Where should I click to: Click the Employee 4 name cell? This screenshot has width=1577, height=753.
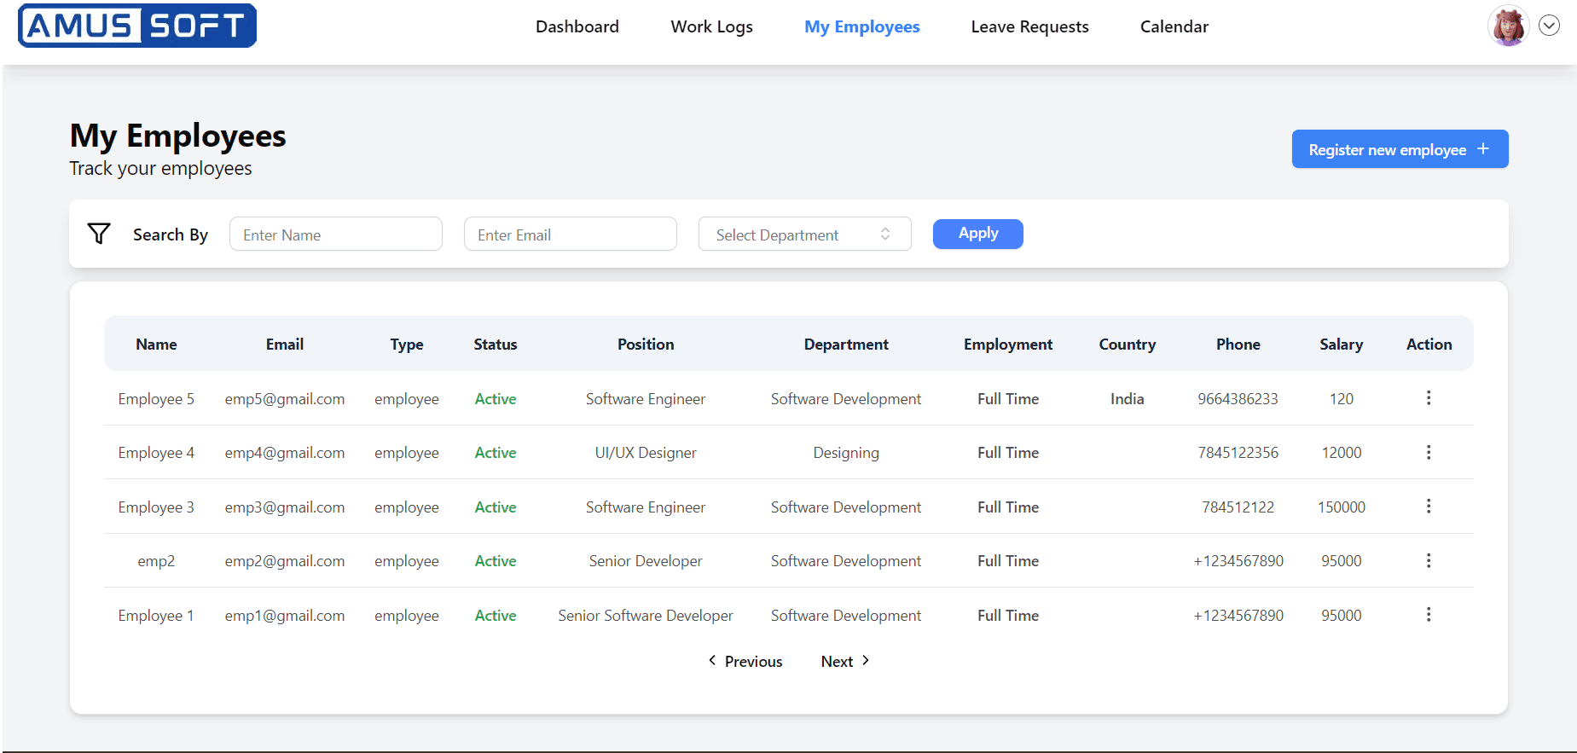coord(156,453)
